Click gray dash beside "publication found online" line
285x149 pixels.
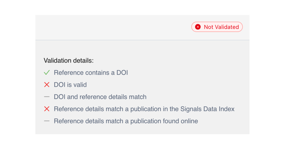tap(47, 121)
